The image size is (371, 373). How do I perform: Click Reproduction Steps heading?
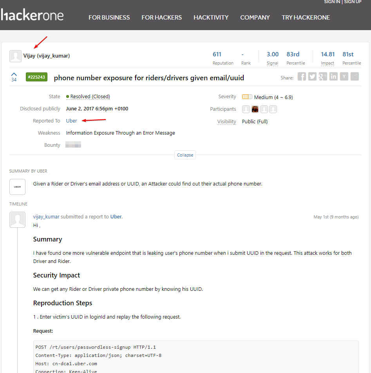coord(63,303)
